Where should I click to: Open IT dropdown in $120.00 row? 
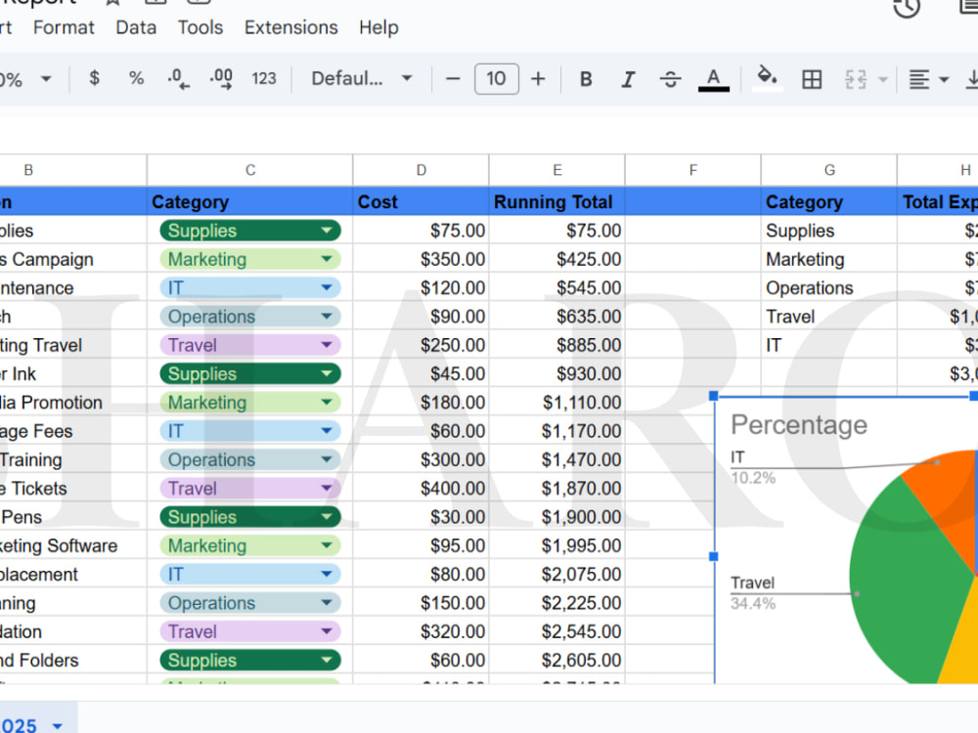tap(327, 288)
